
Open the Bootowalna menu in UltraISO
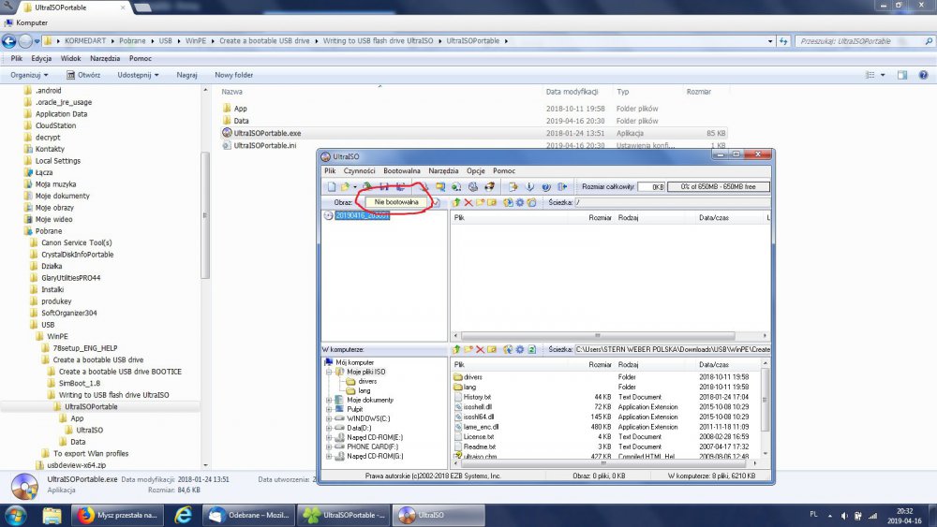(x=402, y=171)
